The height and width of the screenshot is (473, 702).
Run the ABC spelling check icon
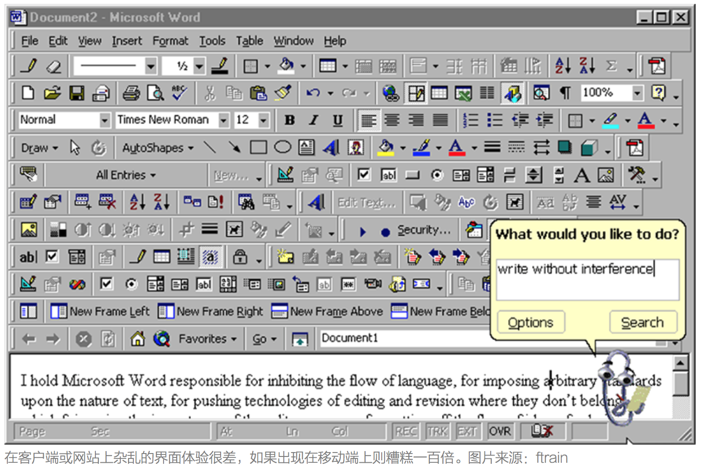pyautogui.click(x=179, y=92)
